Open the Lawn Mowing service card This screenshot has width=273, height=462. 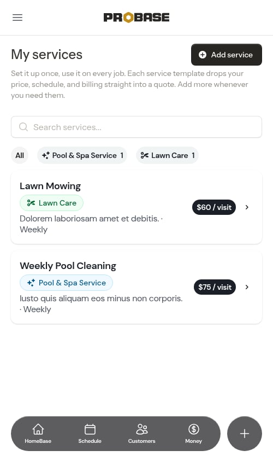(136, 207)
